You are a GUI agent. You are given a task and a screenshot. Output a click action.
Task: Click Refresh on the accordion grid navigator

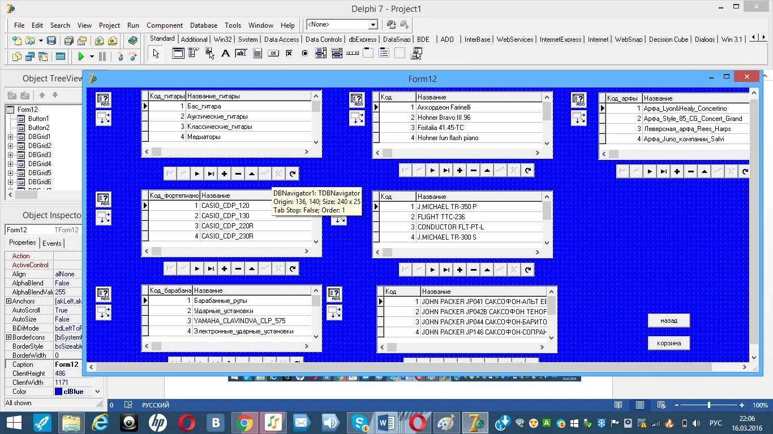(x=528, y=171)
